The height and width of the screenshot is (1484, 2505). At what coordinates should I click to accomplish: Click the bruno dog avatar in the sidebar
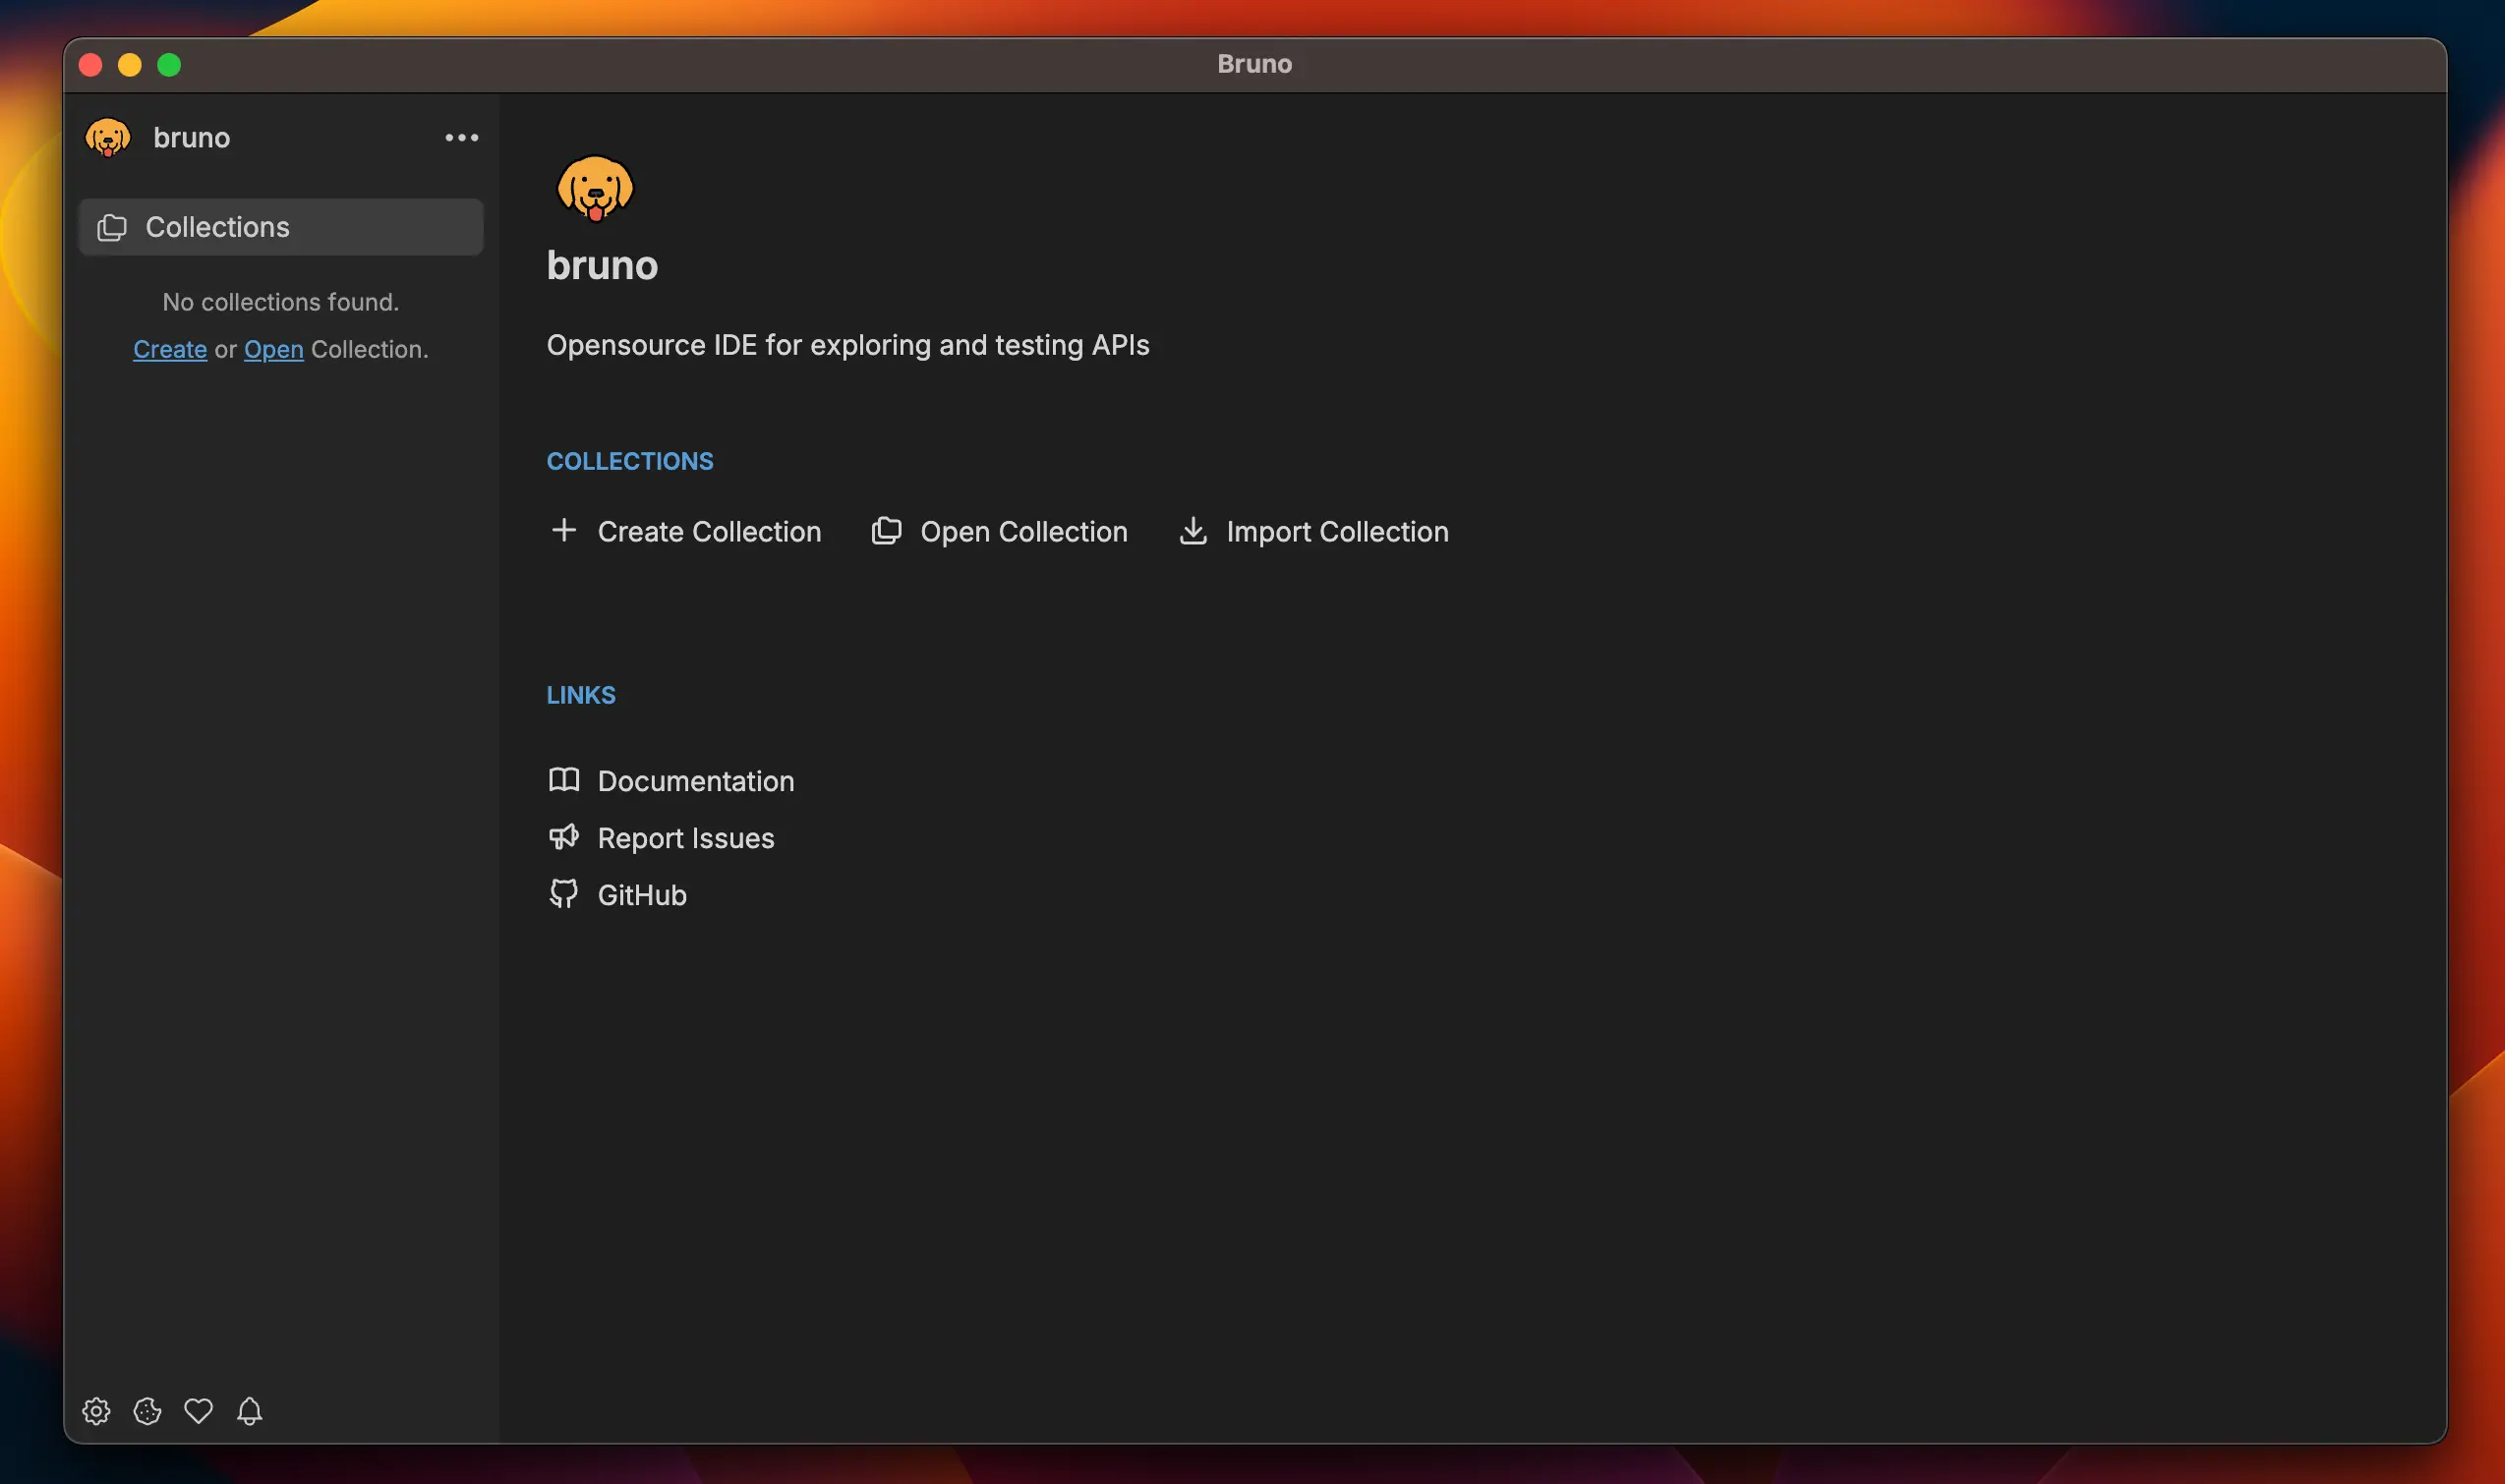pyautogui.click(x=109, y=137)
